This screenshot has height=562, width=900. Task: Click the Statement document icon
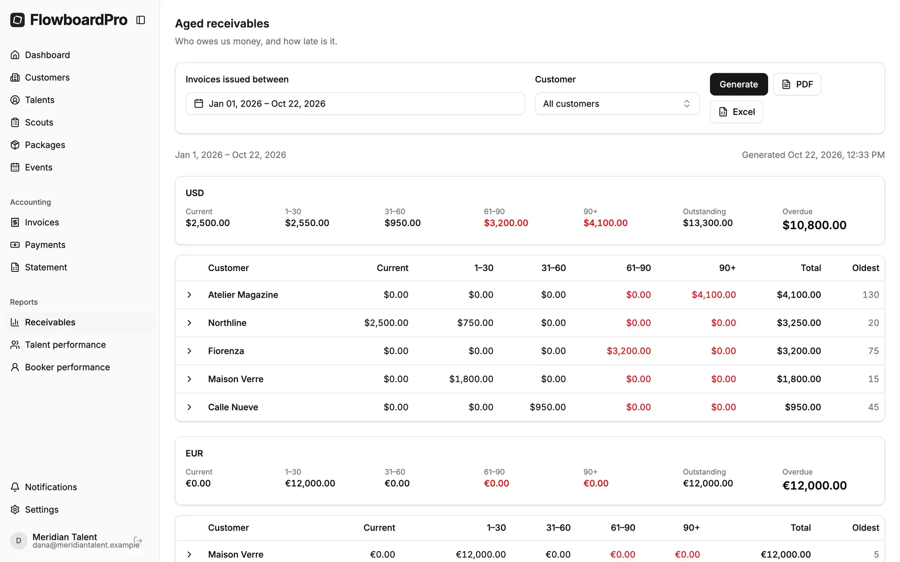(x=15, y=267)
